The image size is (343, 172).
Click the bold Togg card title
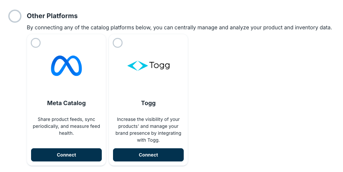[x=148, y=103]
